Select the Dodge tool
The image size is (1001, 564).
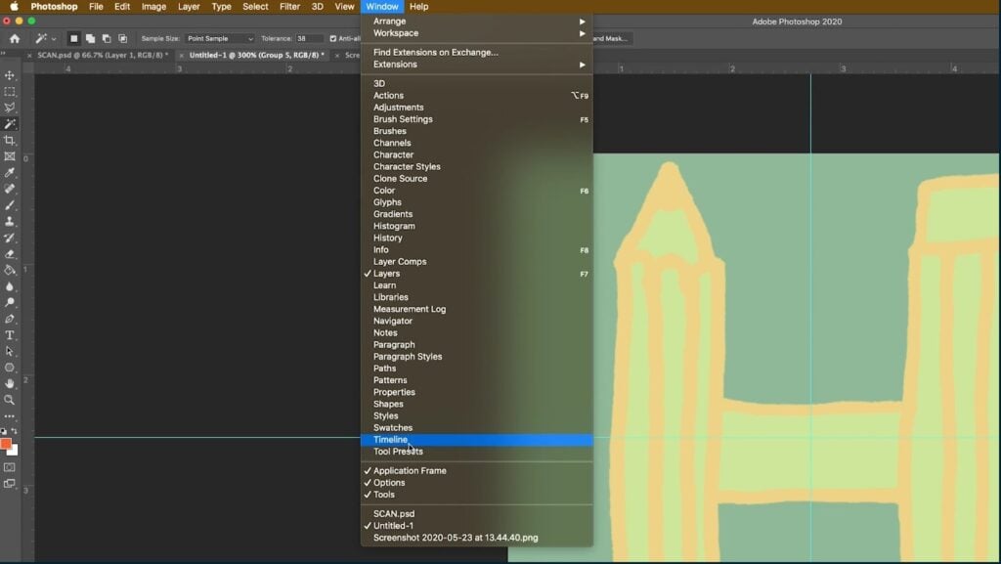[x=10, y=302]
